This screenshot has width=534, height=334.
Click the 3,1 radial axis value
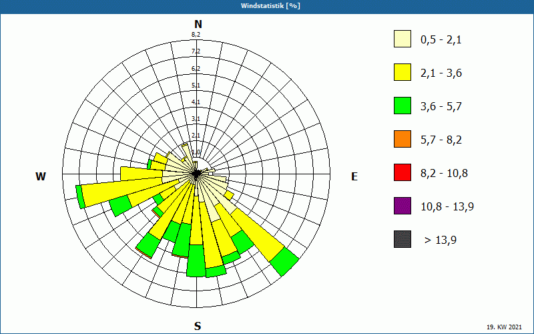[196, 119]
